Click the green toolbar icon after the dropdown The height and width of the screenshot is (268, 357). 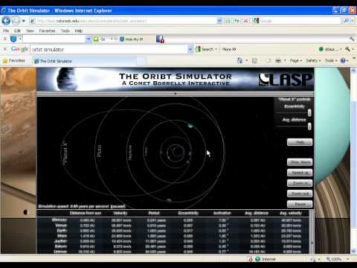click(96, 39)
